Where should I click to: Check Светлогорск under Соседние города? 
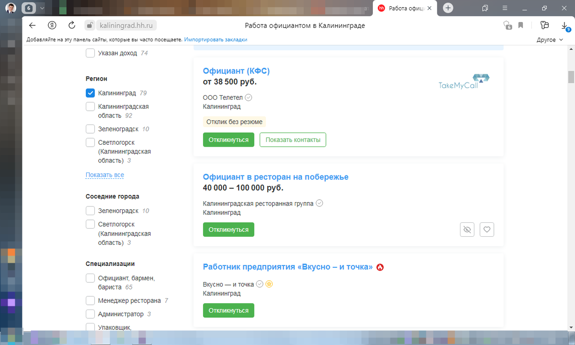90,224
